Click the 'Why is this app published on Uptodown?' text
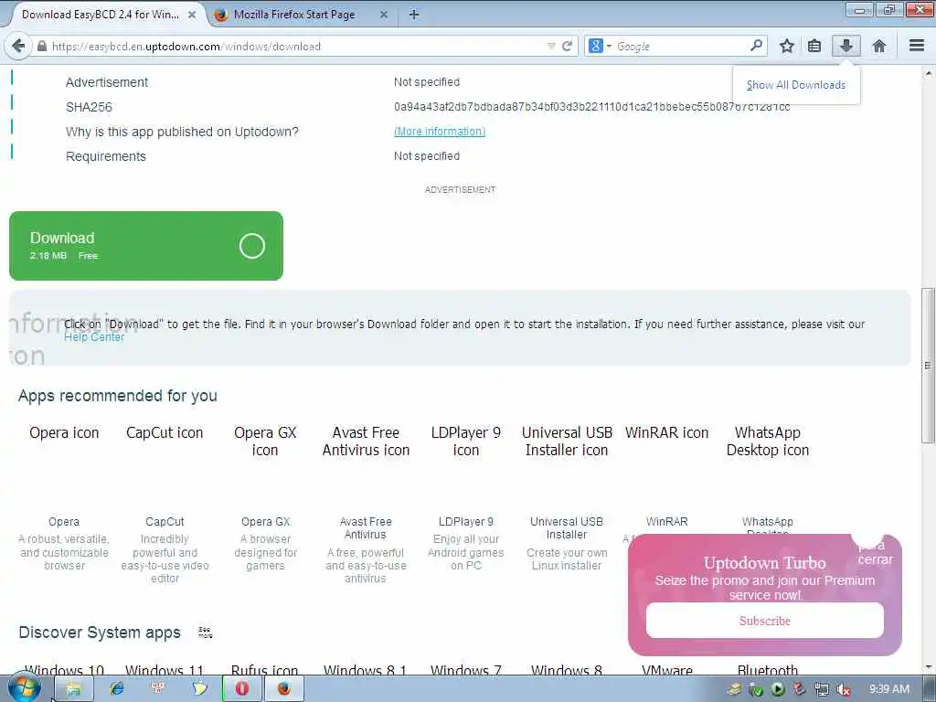Viewport: 936px width, 702px height. [182, 132]
